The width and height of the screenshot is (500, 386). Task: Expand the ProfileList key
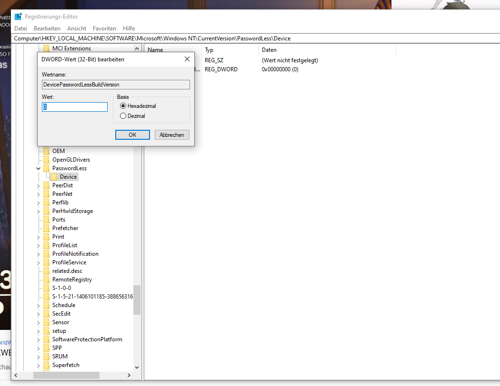coord(38,246)
